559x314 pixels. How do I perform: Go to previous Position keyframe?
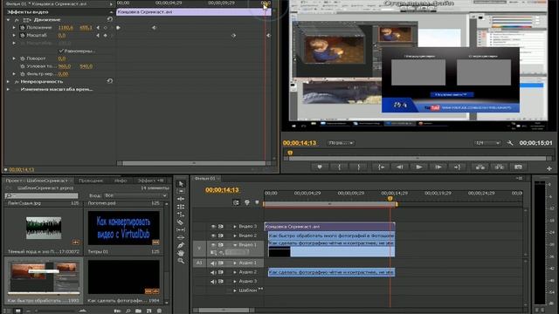[x=98, y=27]
